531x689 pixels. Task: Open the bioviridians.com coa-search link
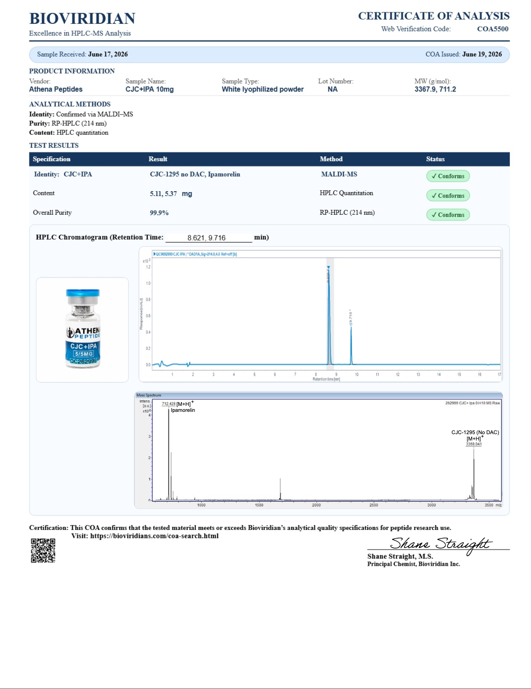click(x=154, y=536)
